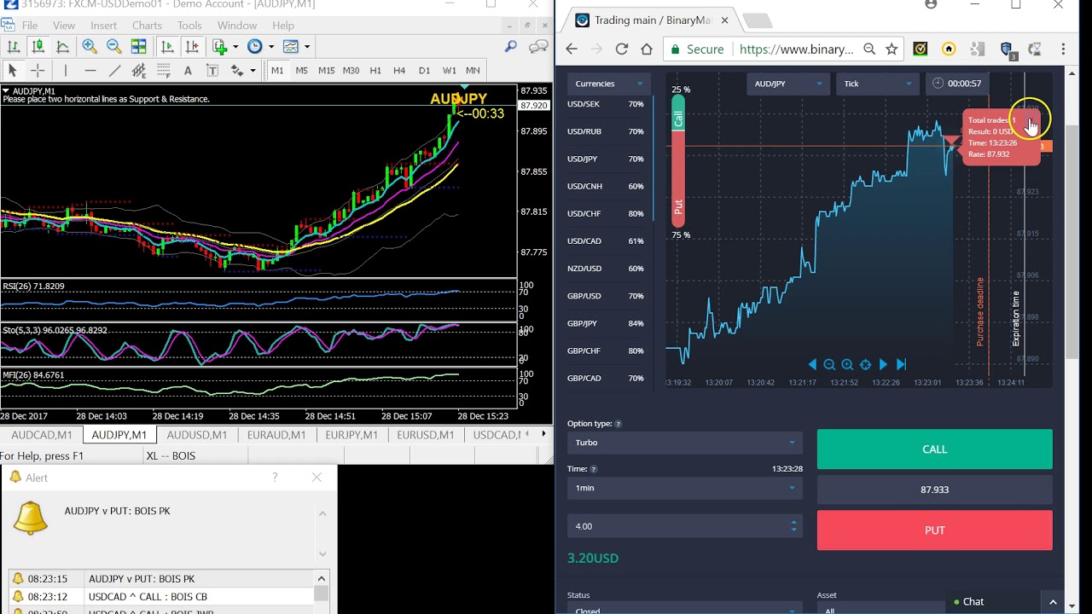Expand the periodicity dropdown arrow
The height and width of the screenshot is (614, 1092).
[271, 47]
